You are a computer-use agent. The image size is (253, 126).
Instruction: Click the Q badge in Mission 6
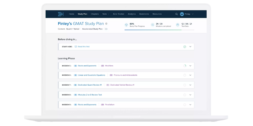[75, 75]
